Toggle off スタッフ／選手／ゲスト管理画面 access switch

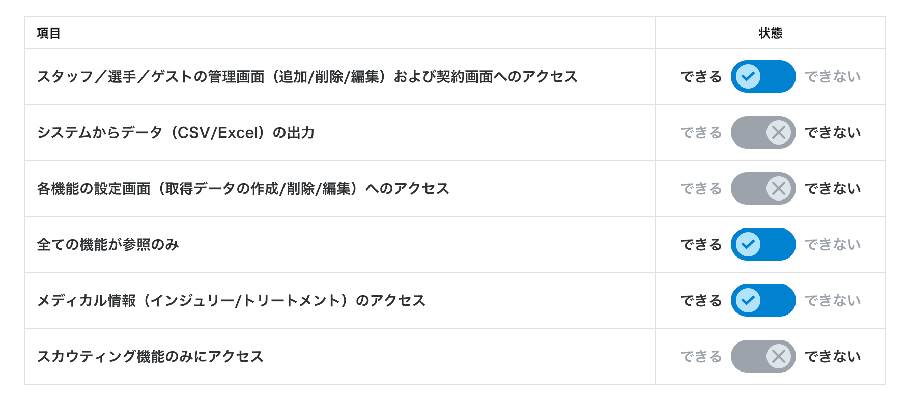pos(763,76)
